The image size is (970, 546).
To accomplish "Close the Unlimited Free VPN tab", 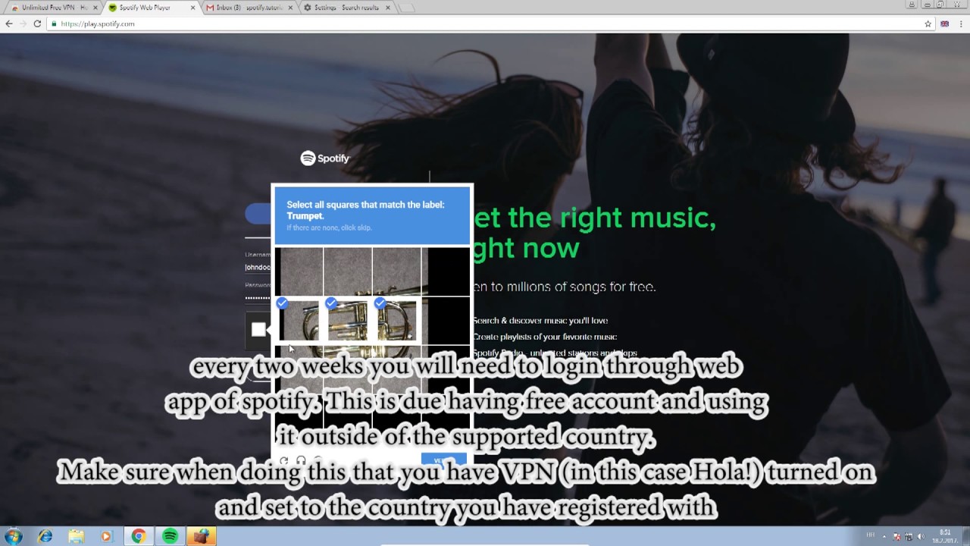I will click(95, 8).
